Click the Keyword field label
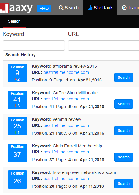 [x=13, y=34]
